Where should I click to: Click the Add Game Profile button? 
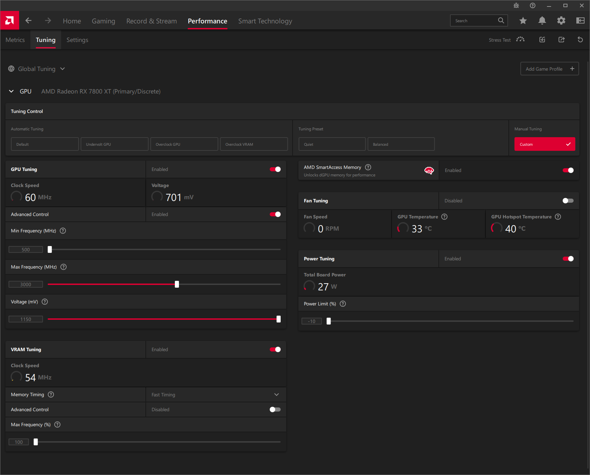pos(549,69)
